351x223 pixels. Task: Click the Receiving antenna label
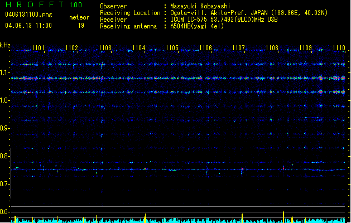pos(128,26)
